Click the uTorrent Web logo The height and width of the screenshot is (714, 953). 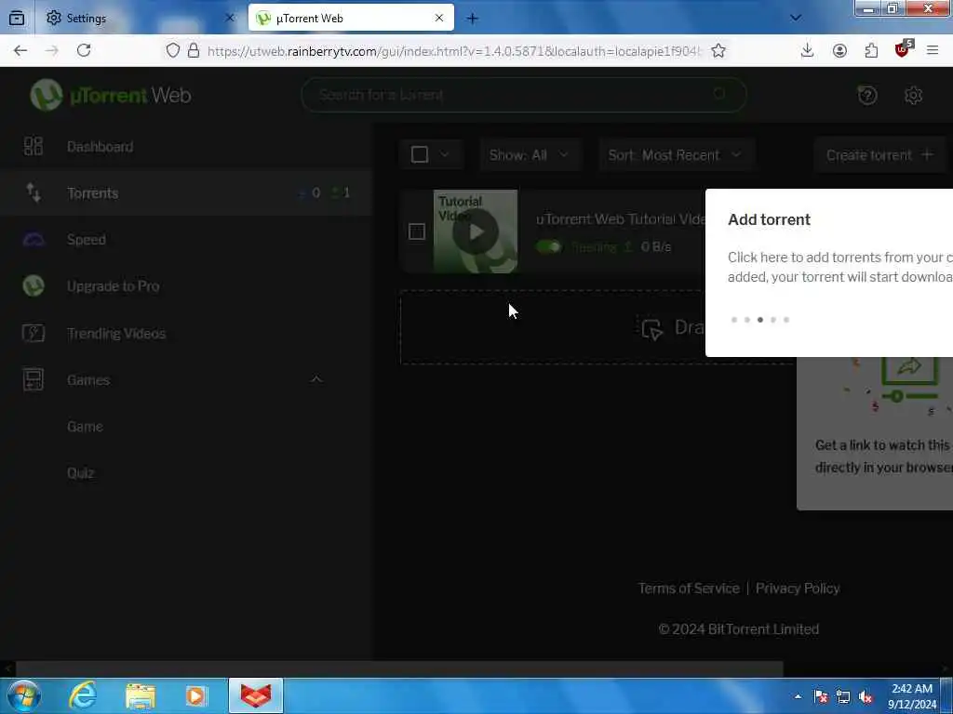point(111,96)
